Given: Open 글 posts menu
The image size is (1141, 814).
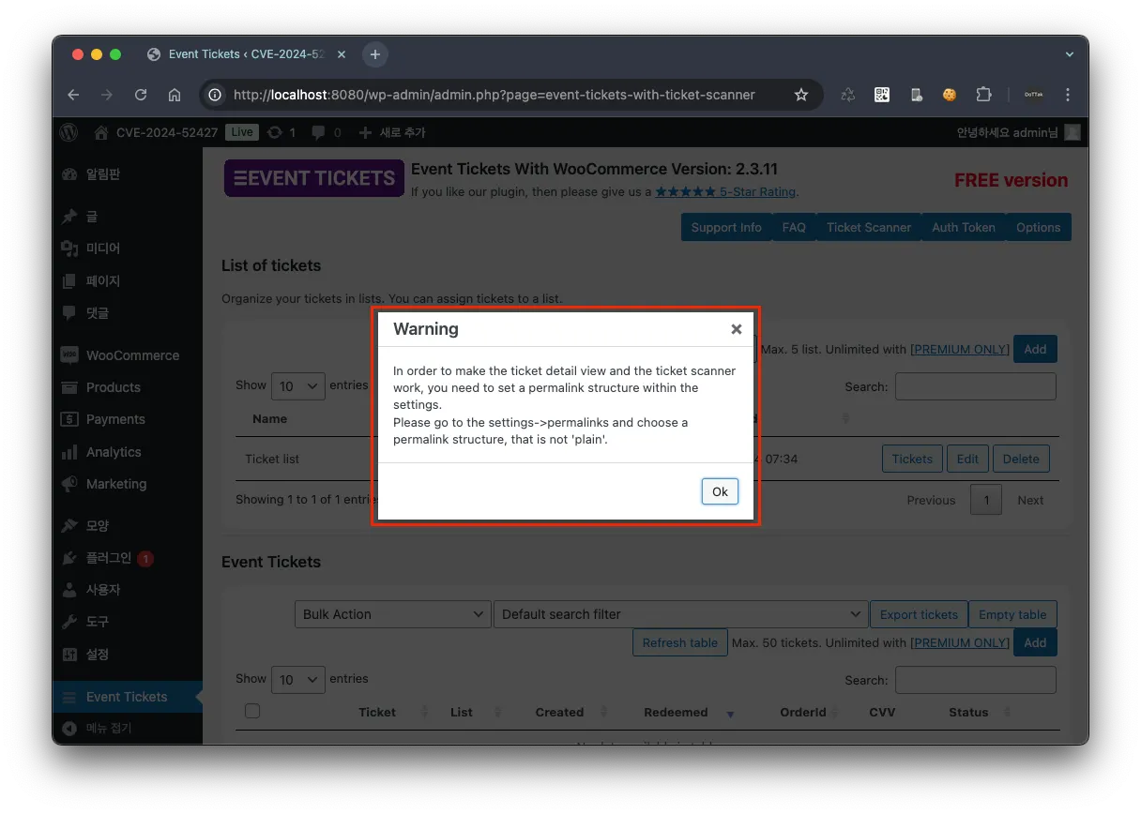Looking at the screenshot, I should click(128, 217).
